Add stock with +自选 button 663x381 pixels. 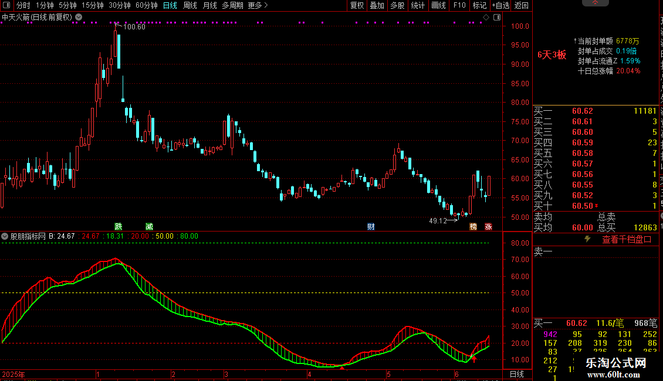pos(501,5)
